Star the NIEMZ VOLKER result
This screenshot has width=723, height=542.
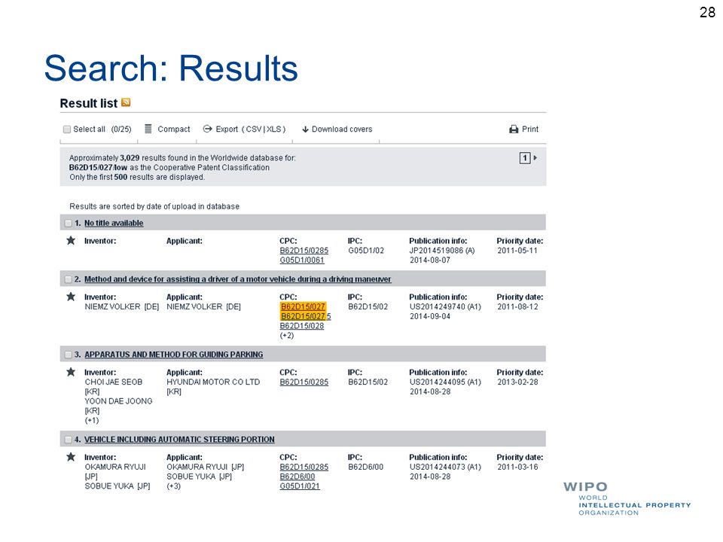[x=71, y=297]
